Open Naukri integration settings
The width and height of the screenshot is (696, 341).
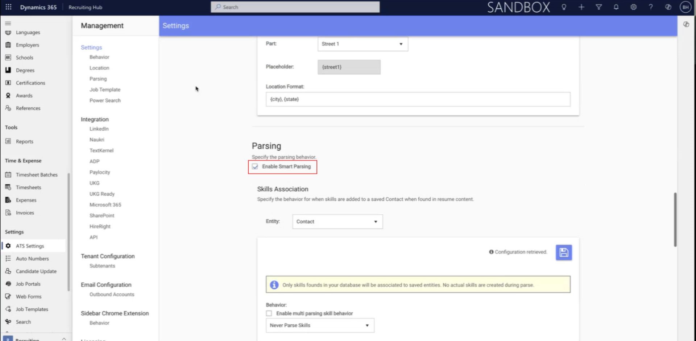97,140
